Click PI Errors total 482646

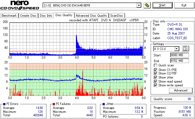point(38,115)
